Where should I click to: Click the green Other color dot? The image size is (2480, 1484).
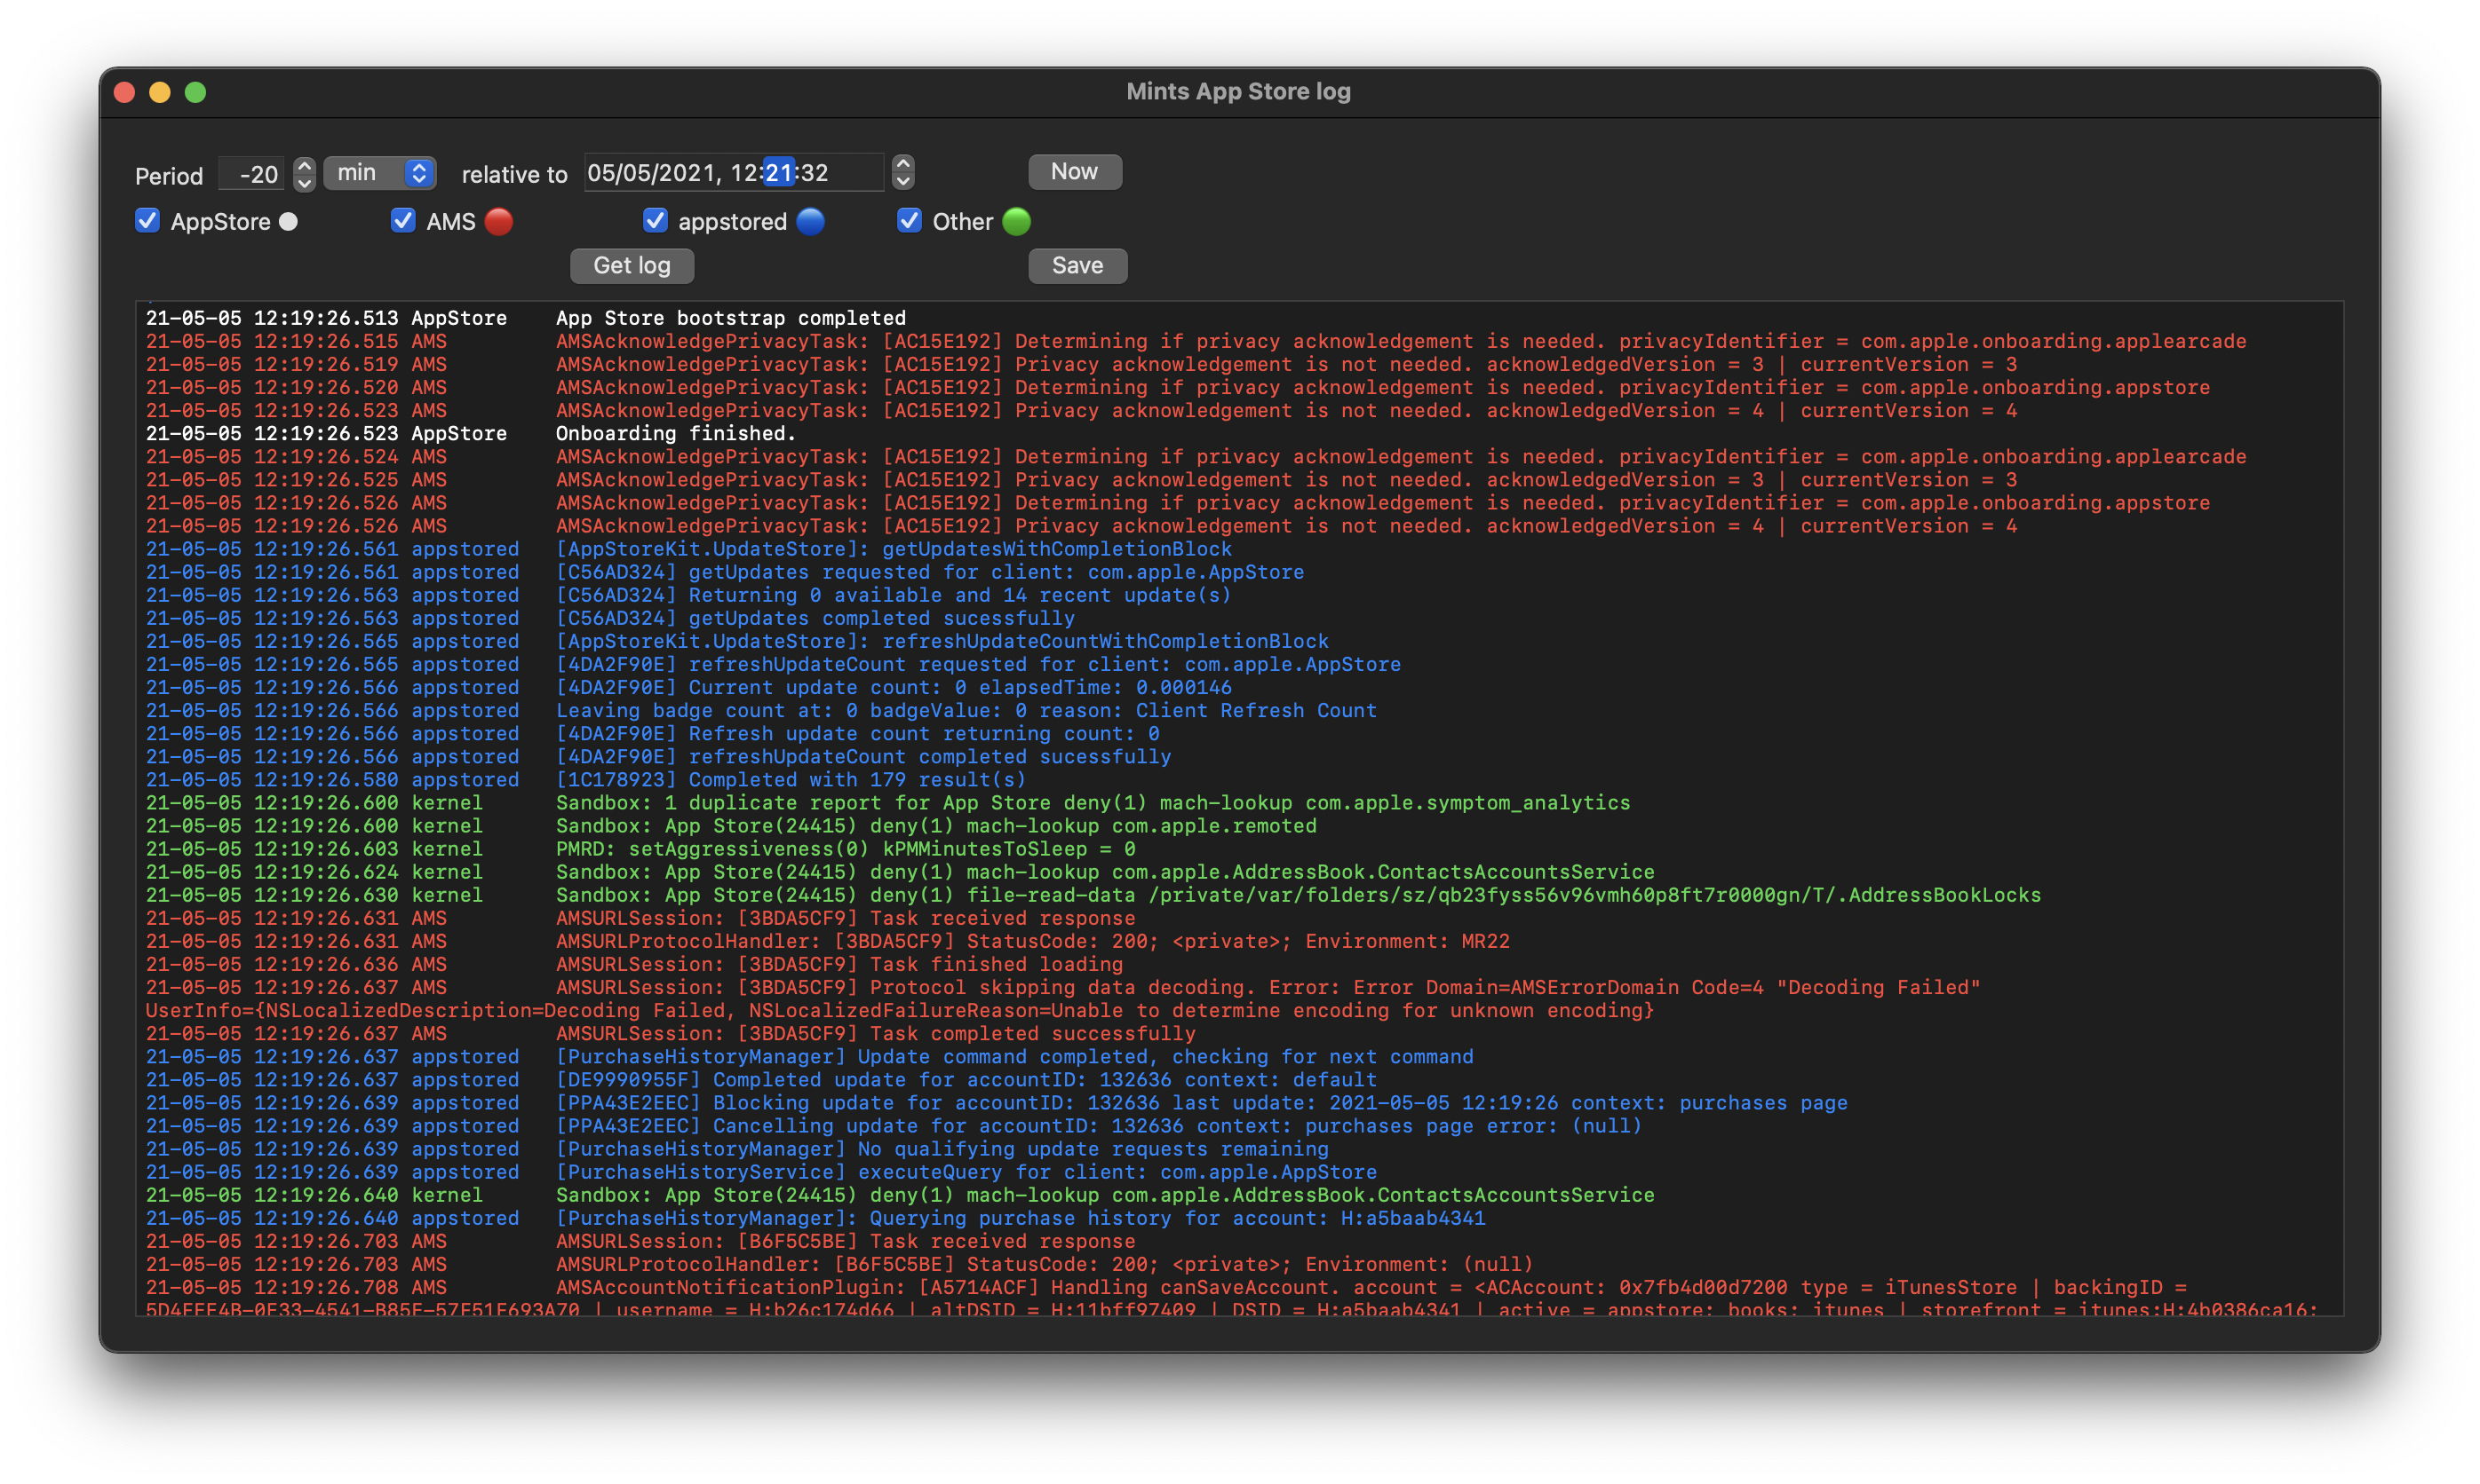pyautogui.click(x=1016, y=222)
